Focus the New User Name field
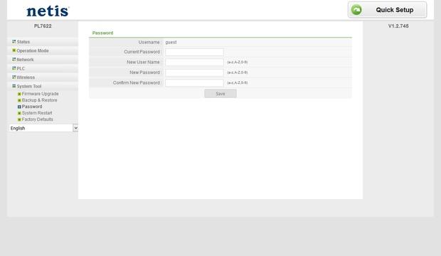 194,62
